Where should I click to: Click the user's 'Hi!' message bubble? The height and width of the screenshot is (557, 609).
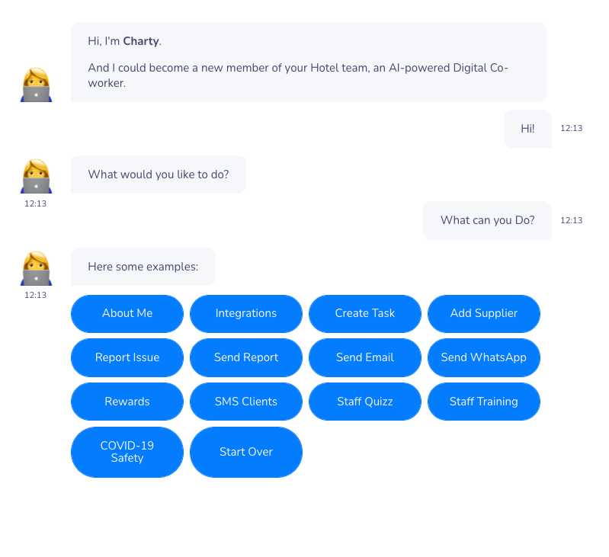pos(527,129)
